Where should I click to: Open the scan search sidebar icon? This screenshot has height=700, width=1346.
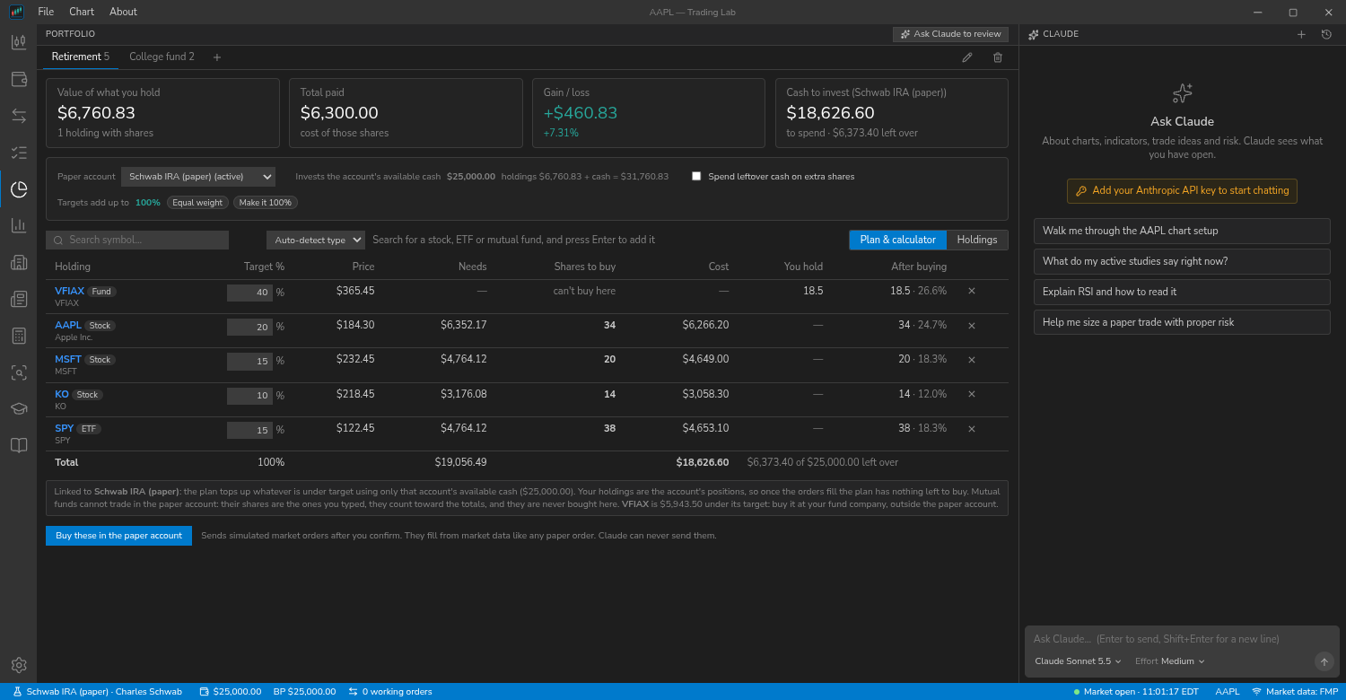[19, 372]
